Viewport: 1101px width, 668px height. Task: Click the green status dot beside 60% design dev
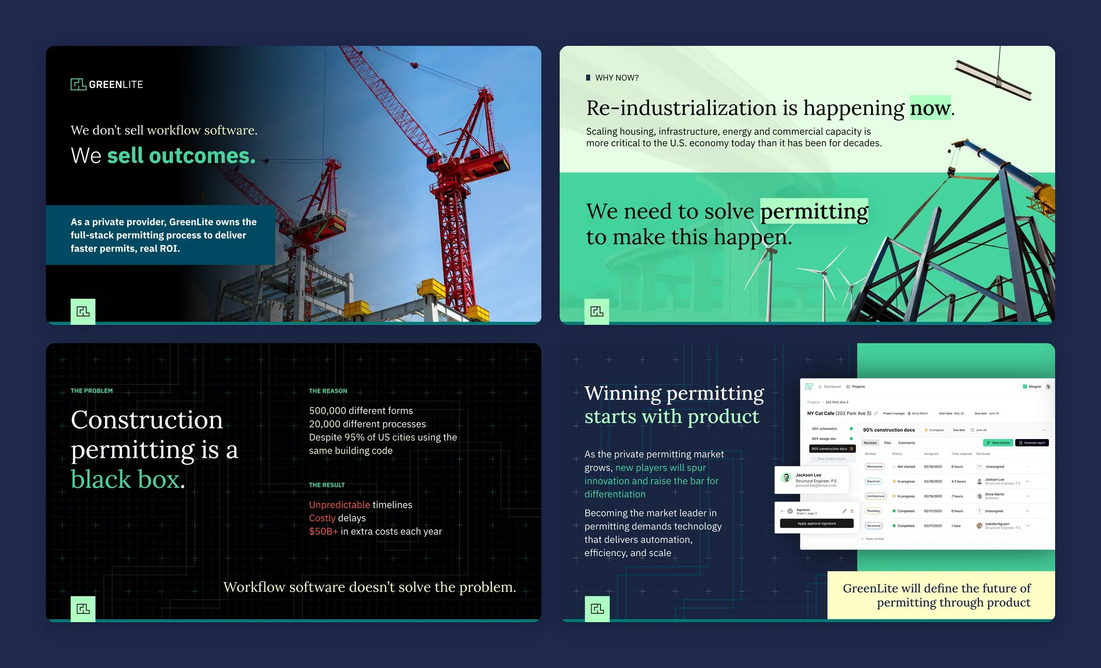(851, 439)
